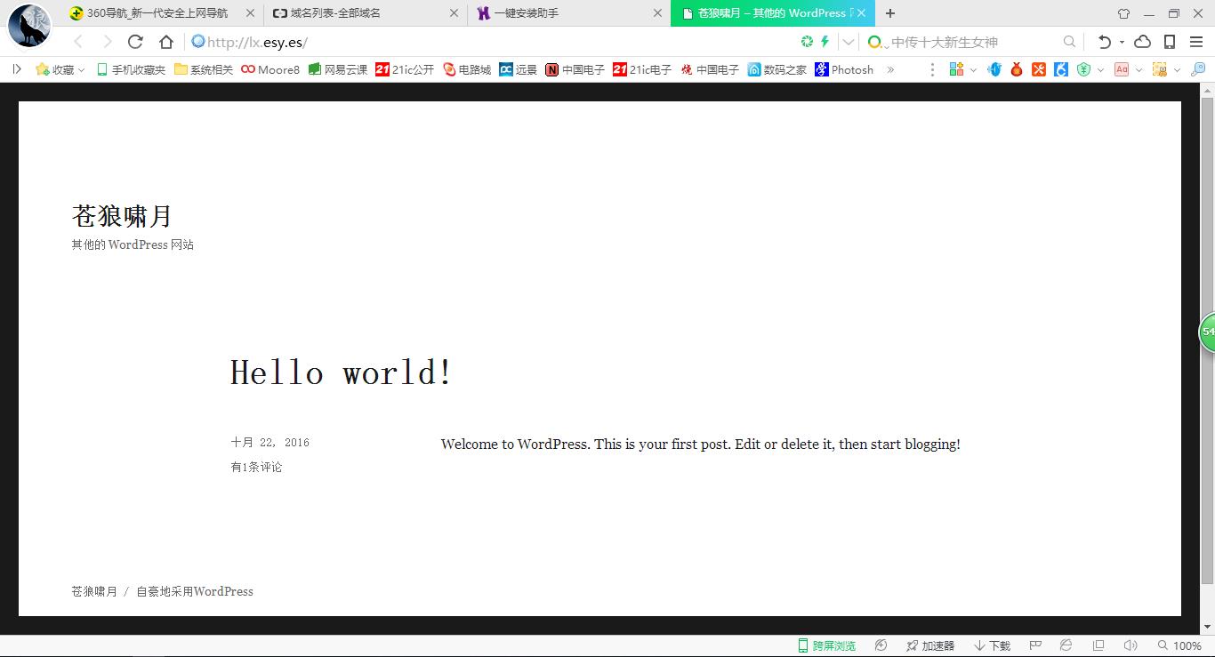Click the 加速器 rocket accelerator icon
This screenshot has width=1215, height=657.
(x=930, y=645)
